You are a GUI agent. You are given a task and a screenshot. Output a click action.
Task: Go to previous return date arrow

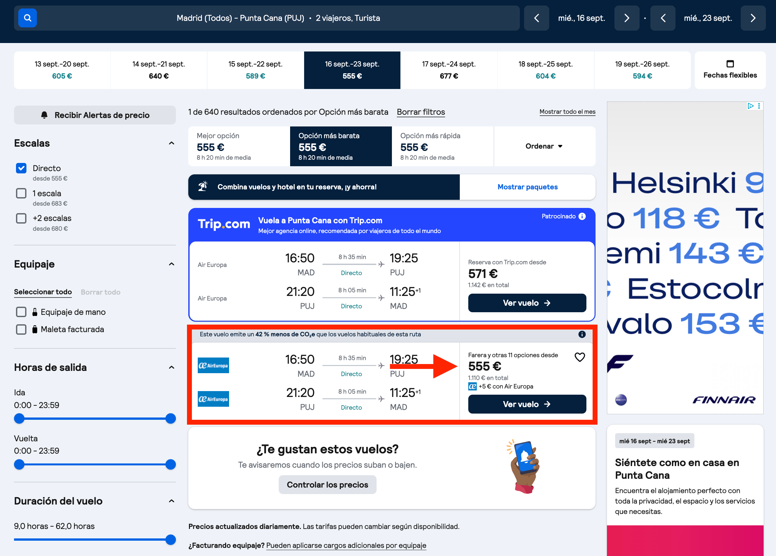[x=663, y=18]
